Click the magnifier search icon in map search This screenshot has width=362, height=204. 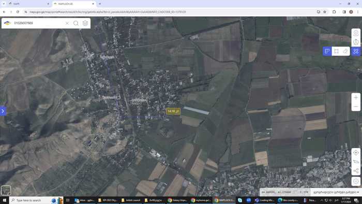tap(76, 23)
